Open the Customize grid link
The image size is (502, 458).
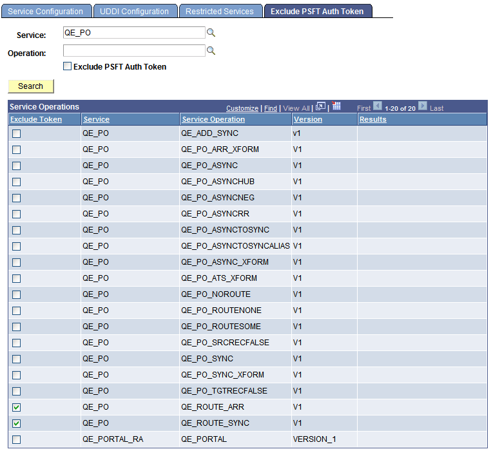[x=242, y=108]
